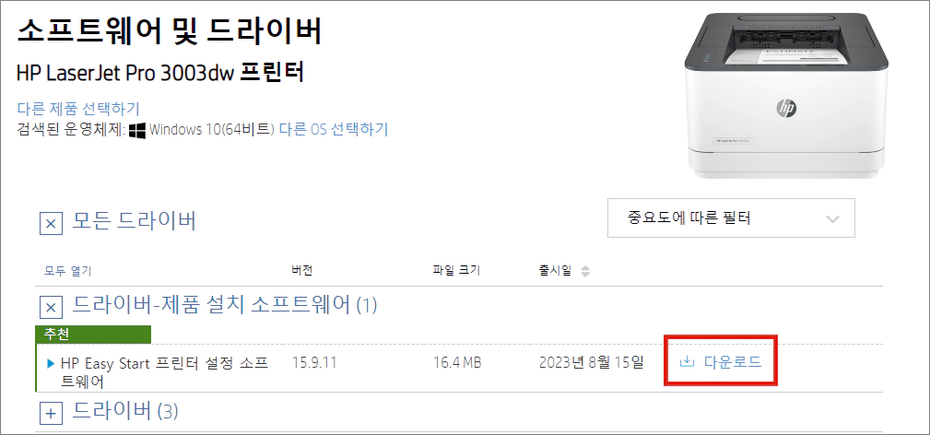Click 모두 열기 to open all sections
Image resolution: width=930 pixels, height=435 pixels.
tap(67, 271)
